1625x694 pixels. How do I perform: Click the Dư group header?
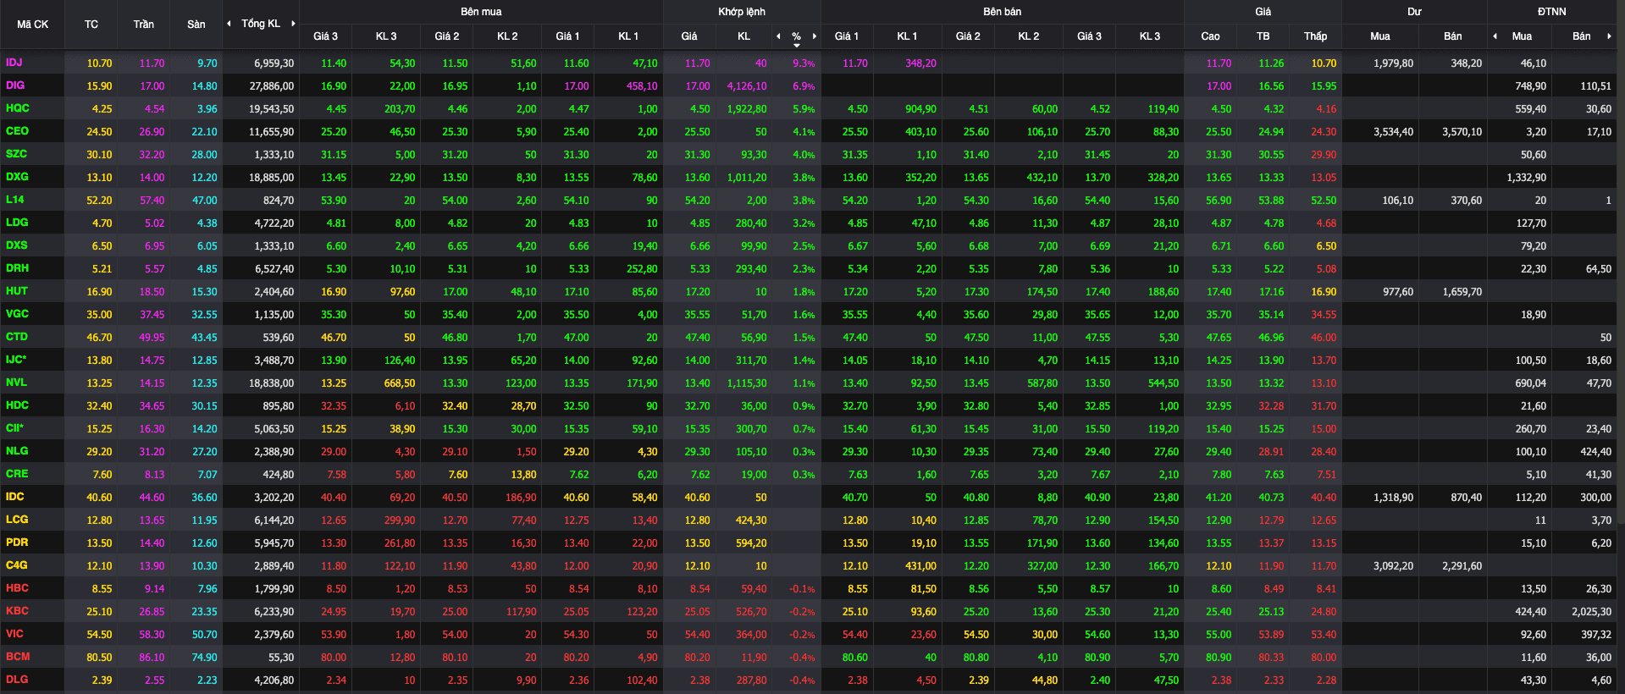1414,12
